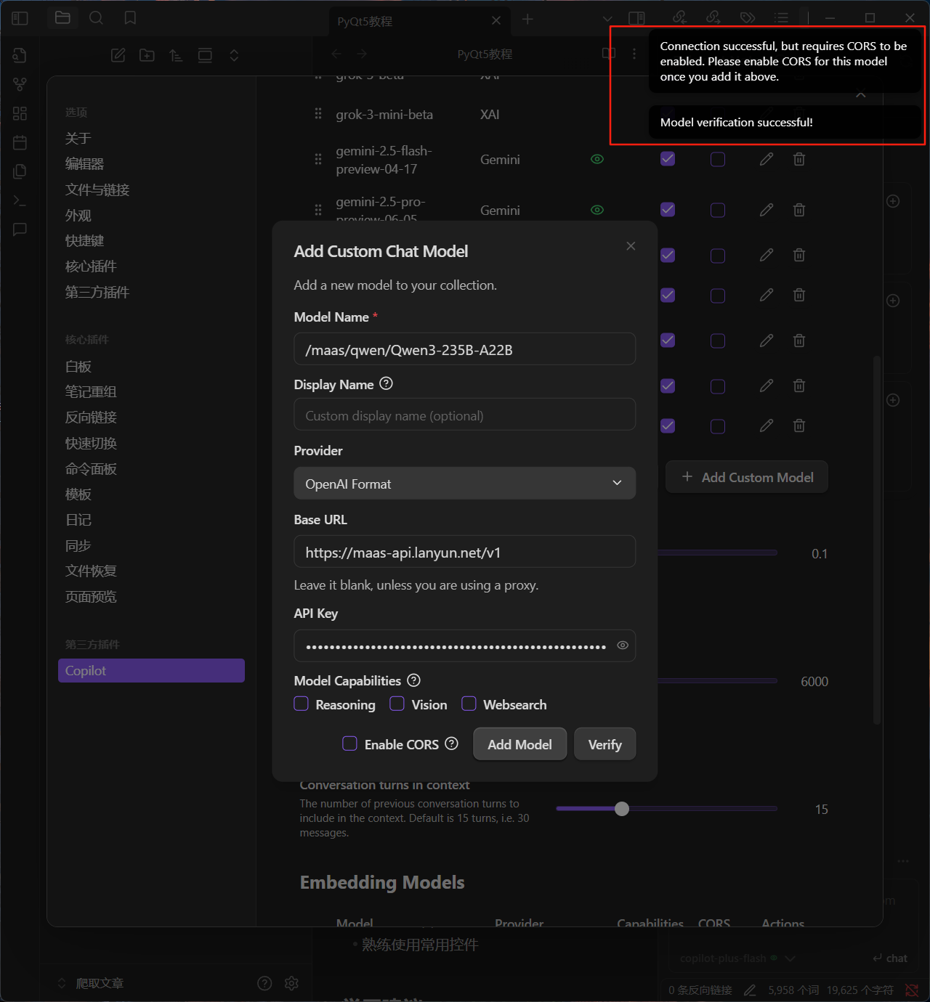Open the bookmarks icon in the top bar
930x1002 pixels.
(130, 18)
